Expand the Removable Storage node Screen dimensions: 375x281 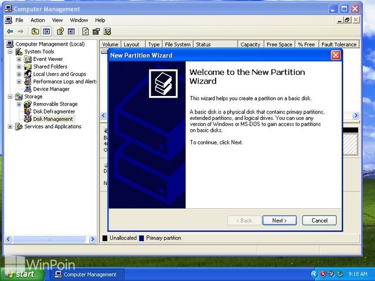(19, 104)
